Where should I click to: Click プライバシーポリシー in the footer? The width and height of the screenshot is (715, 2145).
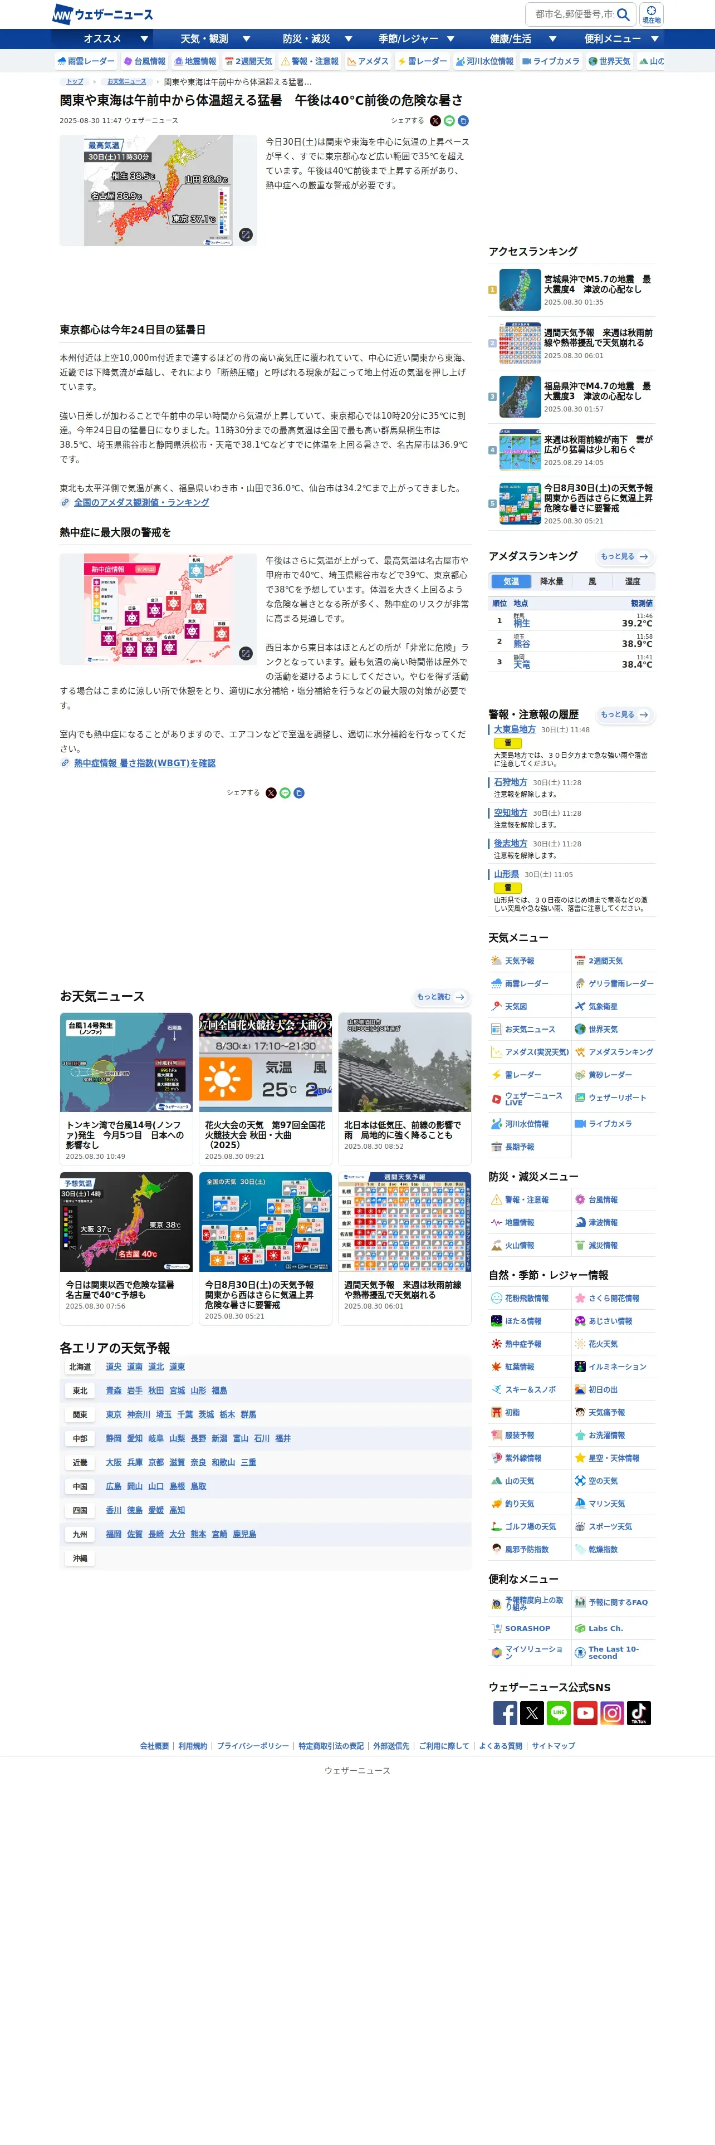253,1745
